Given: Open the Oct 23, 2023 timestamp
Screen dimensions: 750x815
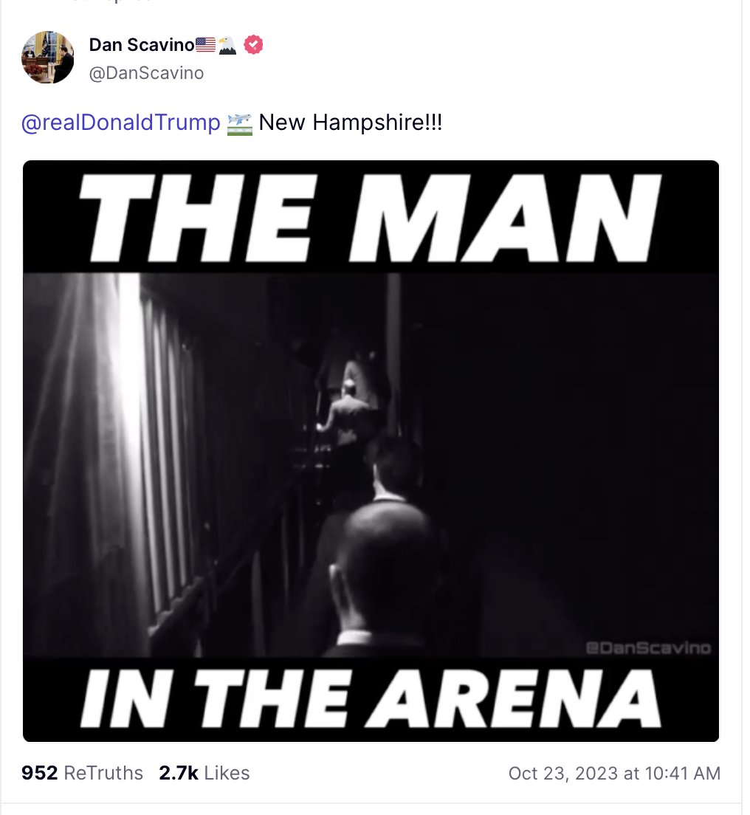Looking at the screenshot, I should click(614, 773).
